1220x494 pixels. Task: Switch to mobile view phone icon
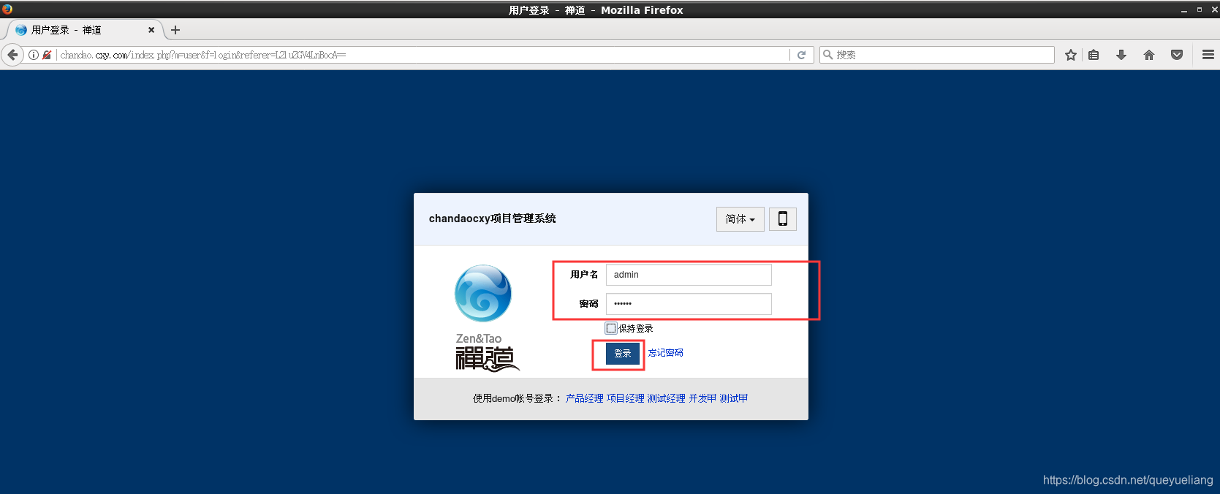[x=783, y=218]
